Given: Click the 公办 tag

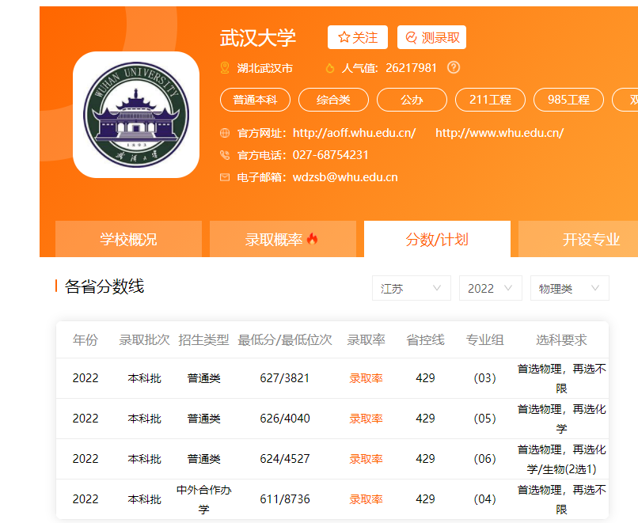Looking at the screenshot, I should point(412,100).
